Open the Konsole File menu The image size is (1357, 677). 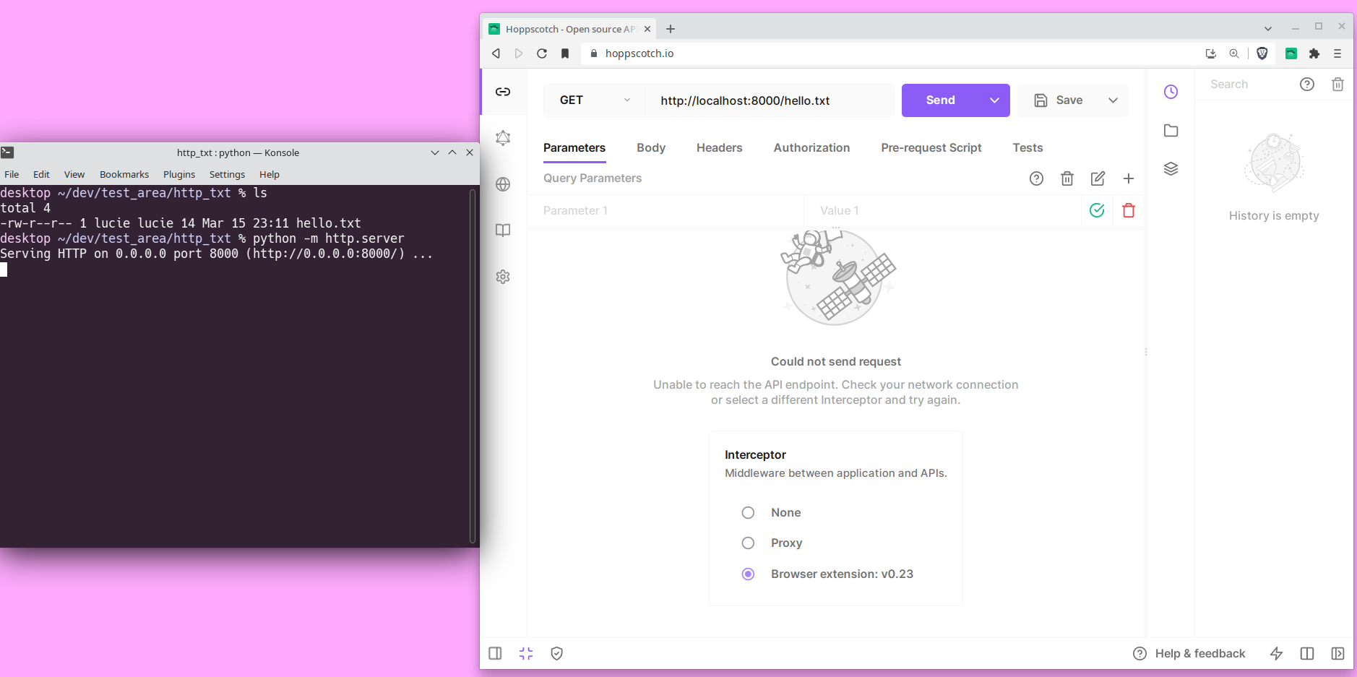click(x=12, y=174)
